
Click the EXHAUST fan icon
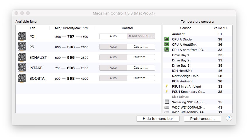[22, 57]
